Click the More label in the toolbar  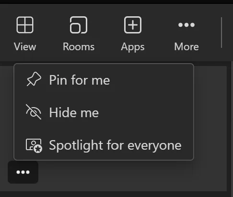186,47
